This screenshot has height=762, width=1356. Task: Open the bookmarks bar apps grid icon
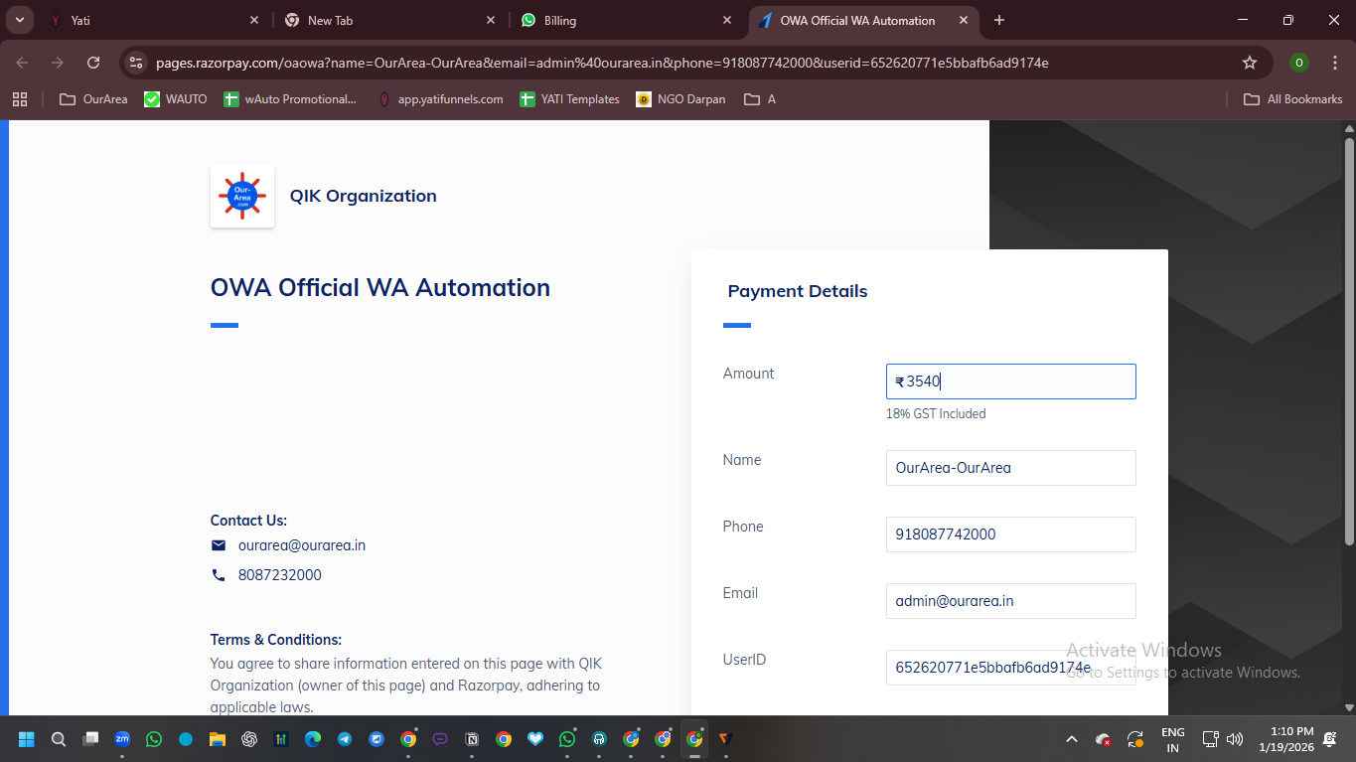(20, 99)
